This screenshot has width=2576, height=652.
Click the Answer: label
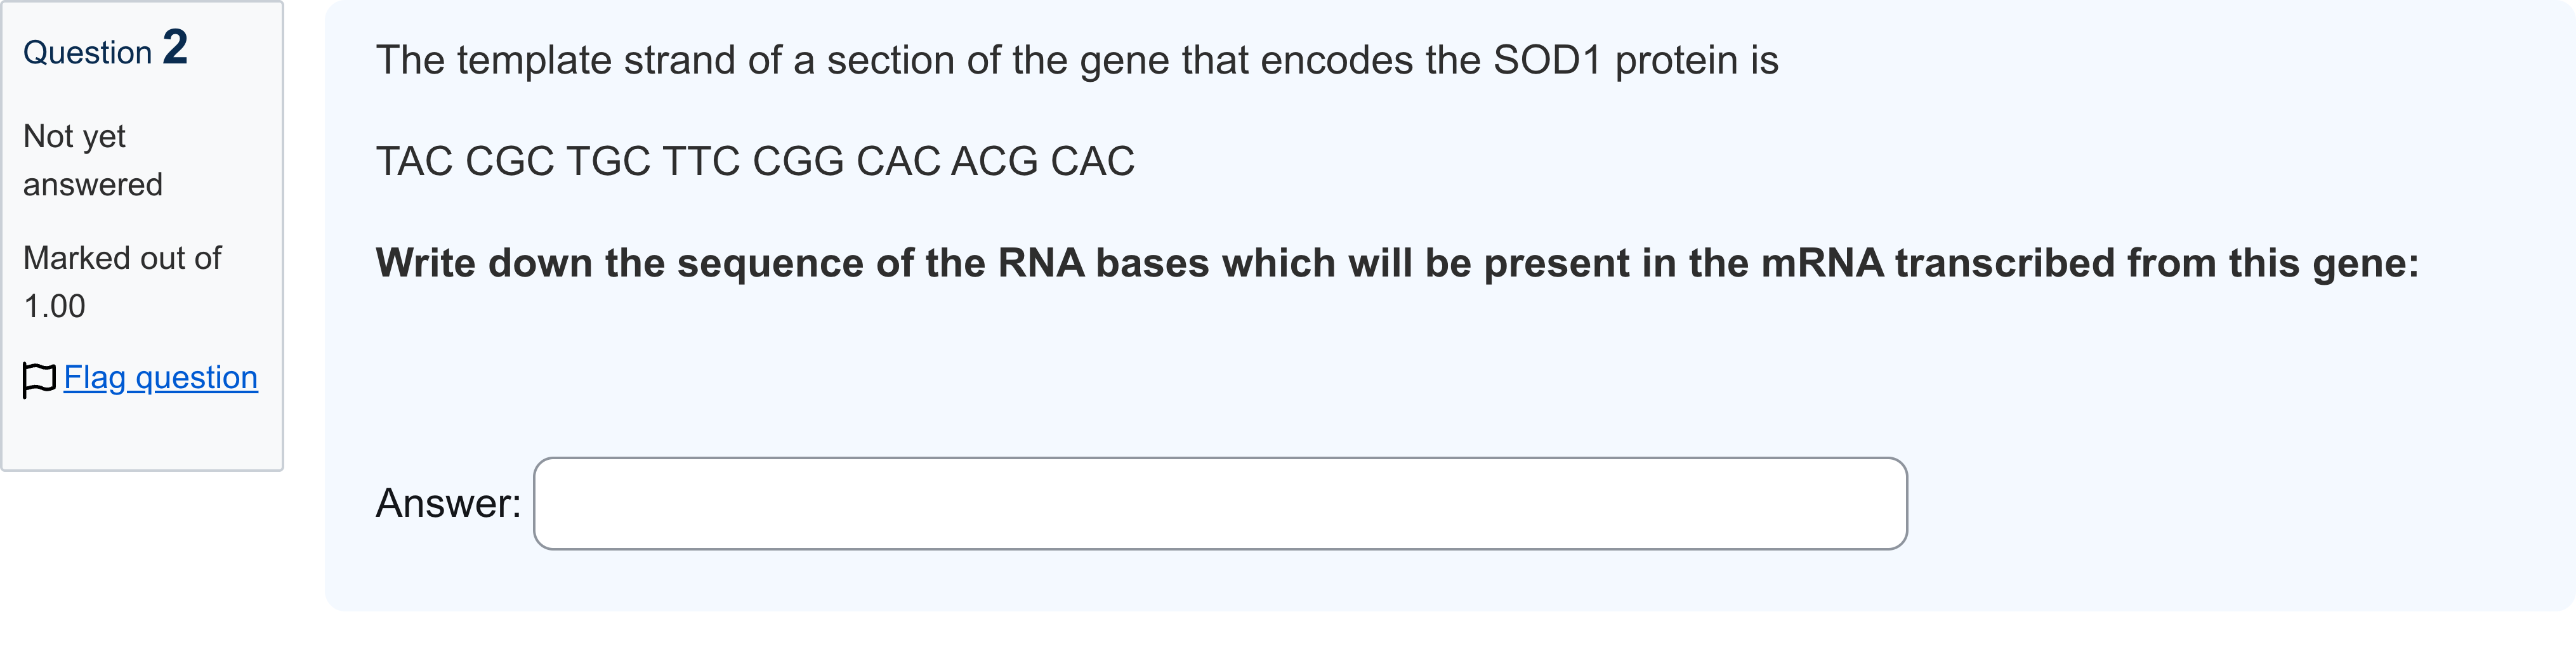click(448, 503)
